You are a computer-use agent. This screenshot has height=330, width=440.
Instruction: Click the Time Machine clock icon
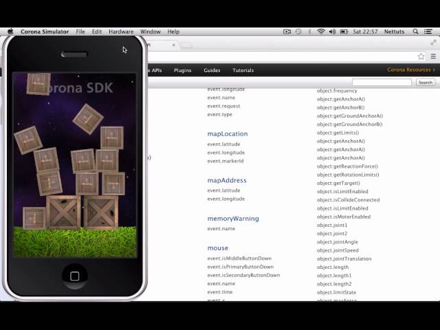[x=298, y=32]
